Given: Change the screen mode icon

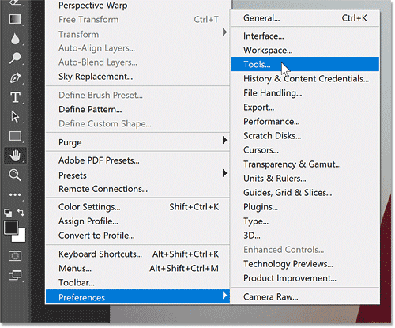Looking at the screenshot, I should tap(15, 275).
